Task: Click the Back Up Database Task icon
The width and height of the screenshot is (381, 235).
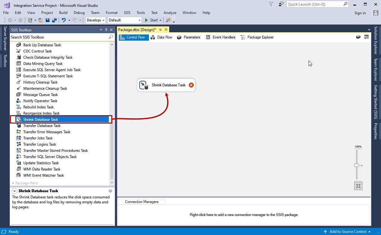Action: [x=19, y=45]
